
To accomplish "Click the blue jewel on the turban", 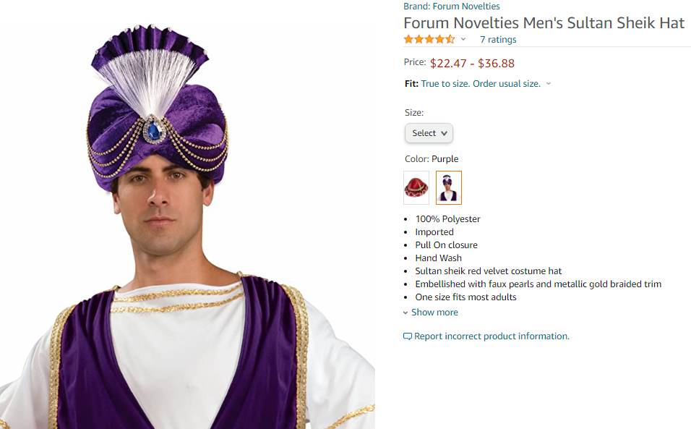I will (153, 131).
